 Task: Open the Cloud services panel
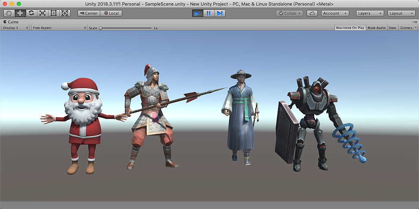pos(312,13)
